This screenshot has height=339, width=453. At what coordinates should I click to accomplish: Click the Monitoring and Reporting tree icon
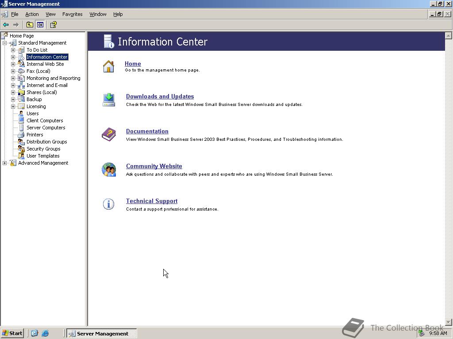coord(21,78)
